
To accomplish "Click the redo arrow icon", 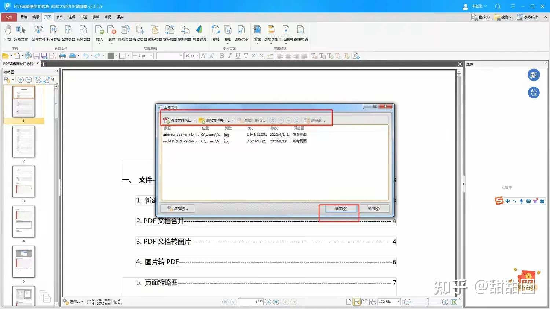I will tap(97, 56).
